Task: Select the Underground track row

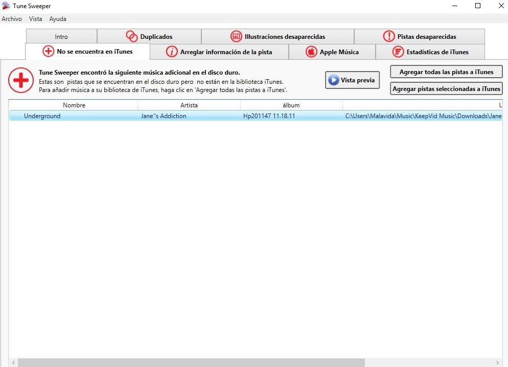Action: pyautogui.click(x=256, y=116)
